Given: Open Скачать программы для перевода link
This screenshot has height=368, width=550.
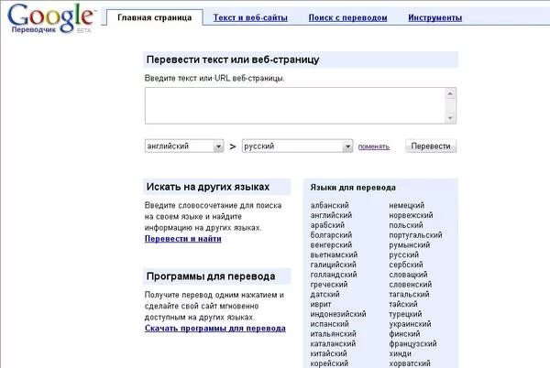Looking at the screenshot, I should click(x=215, y=329).
